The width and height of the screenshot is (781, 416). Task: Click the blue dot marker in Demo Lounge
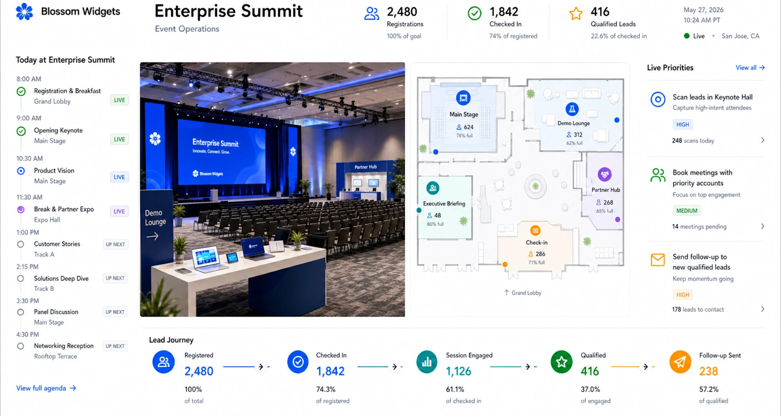[617, 120]
